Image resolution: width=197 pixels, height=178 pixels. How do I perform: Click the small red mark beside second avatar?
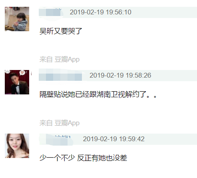[x=31, y=74]
